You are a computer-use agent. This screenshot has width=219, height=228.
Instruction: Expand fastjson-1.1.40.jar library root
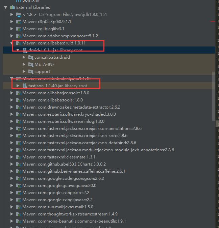coord(18,86)
